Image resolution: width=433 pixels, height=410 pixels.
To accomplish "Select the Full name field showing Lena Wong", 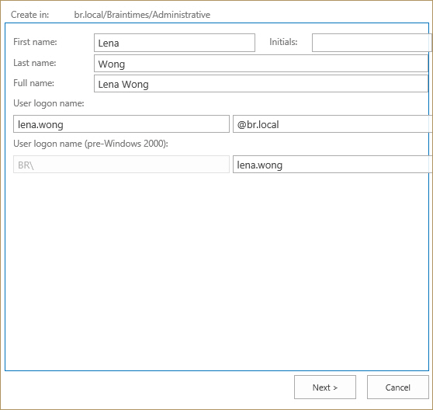I will pos(261,84).
